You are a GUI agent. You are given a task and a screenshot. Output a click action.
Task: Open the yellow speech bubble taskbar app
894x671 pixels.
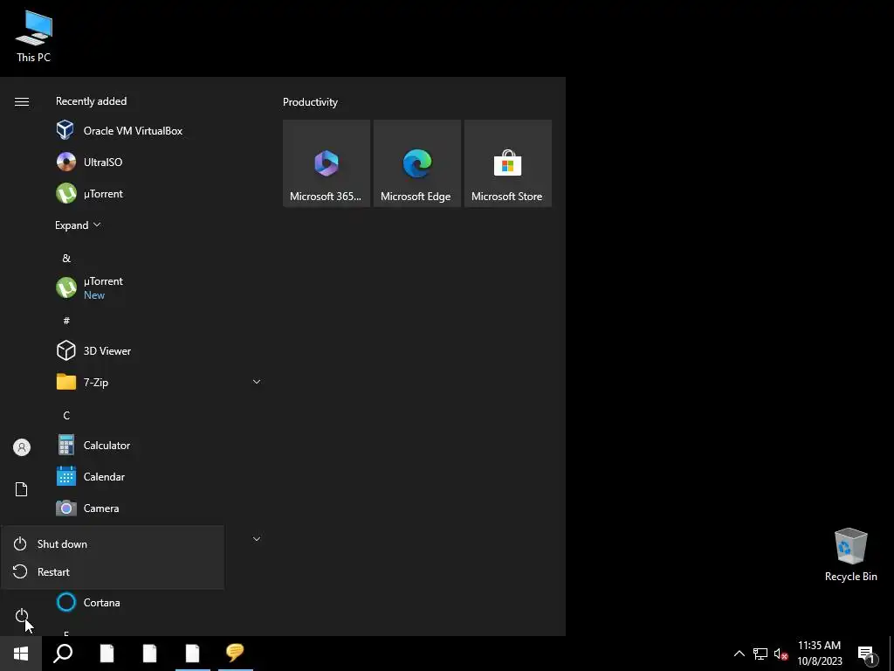click(x=235, y=654)
